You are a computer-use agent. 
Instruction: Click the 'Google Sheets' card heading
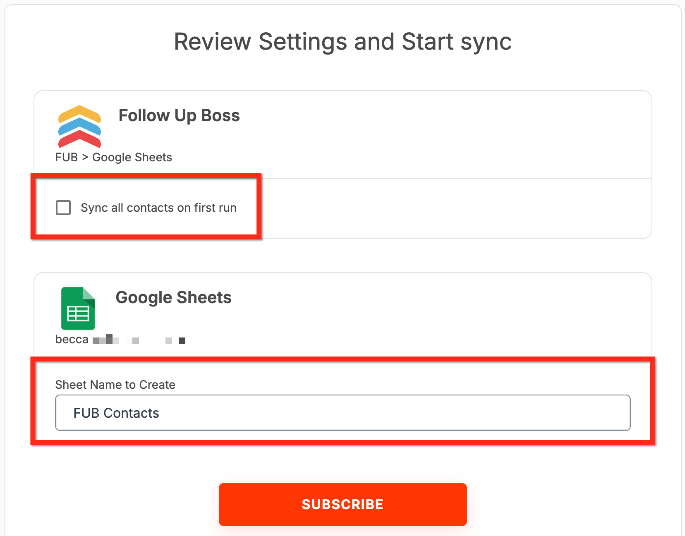pos(173,297)
